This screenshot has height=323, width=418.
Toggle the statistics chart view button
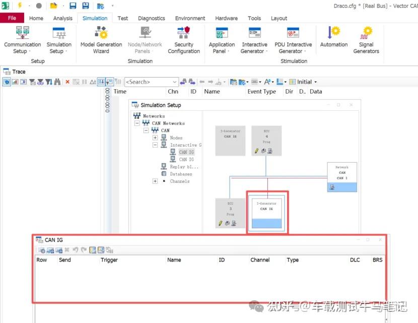click(15, 82)
